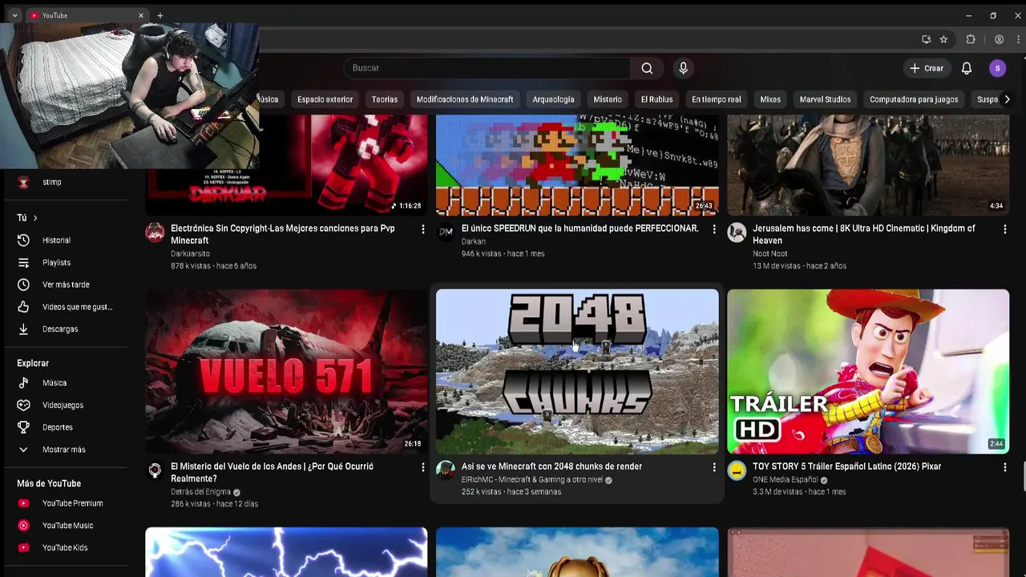The height and width of the screenshot is (577, 1026).
Task: Go to Detrás del Enigma channel
Action: click(x=200, y=492)
